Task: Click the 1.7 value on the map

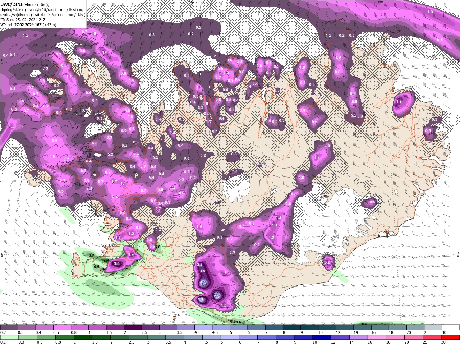Action: coord(118,238)
